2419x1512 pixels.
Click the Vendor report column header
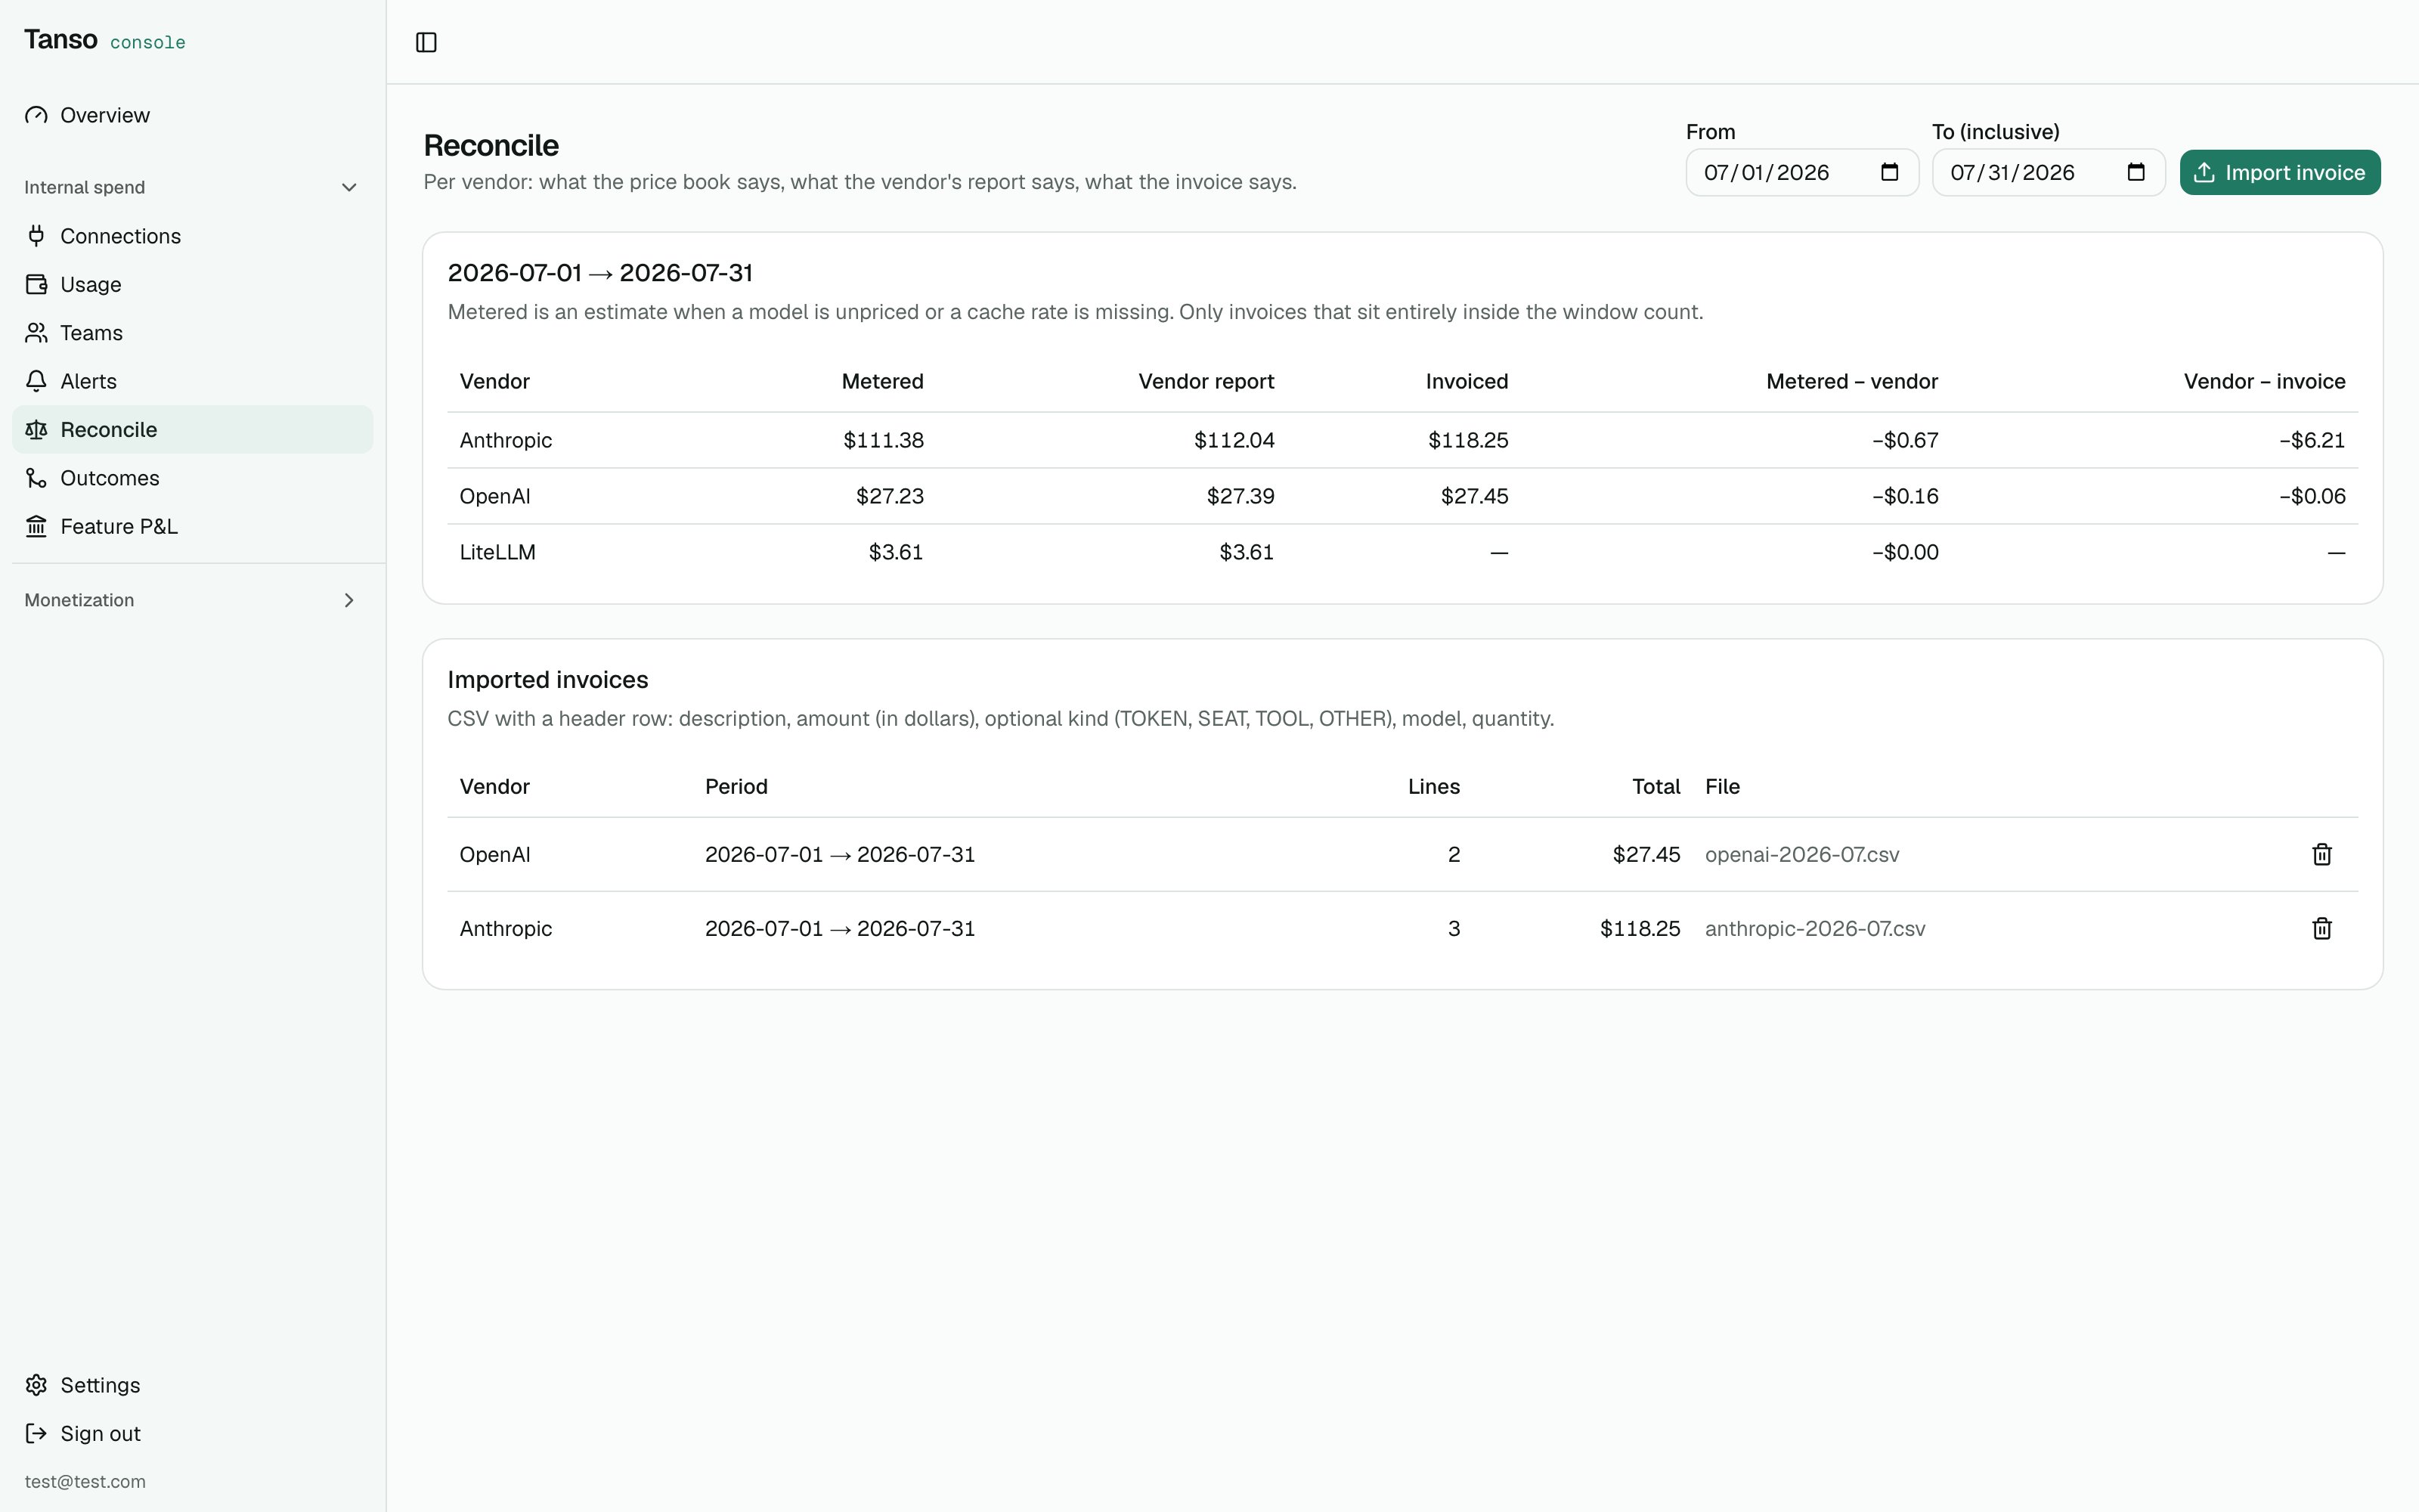1206,381
